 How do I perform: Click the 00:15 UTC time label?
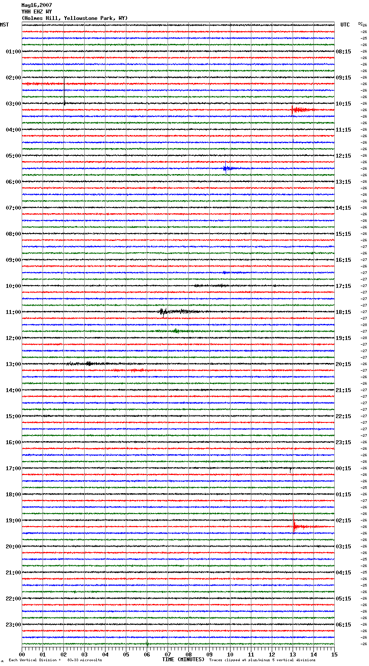[343, 468]
